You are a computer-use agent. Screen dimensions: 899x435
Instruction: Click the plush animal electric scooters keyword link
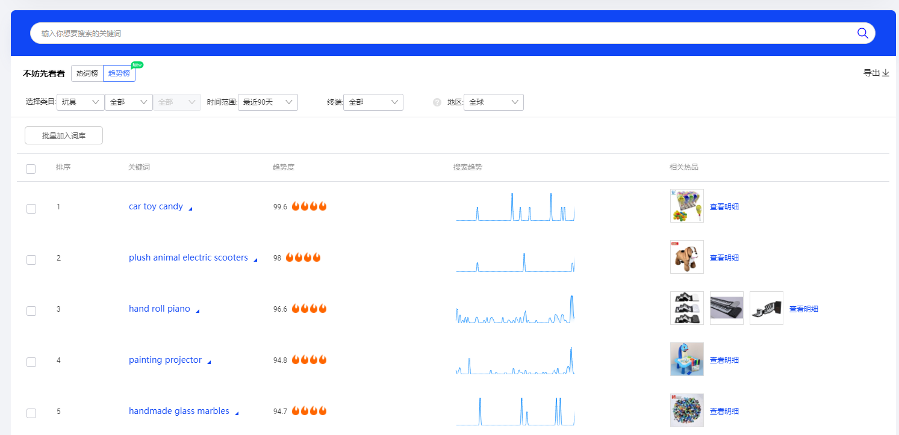[188, 257]
